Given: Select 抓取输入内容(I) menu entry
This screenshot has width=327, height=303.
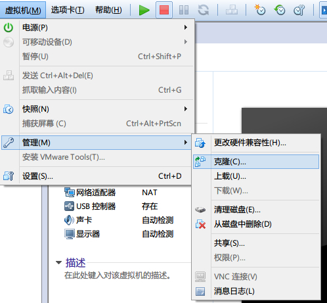Looking at the screenshot, I should (97, 90).
